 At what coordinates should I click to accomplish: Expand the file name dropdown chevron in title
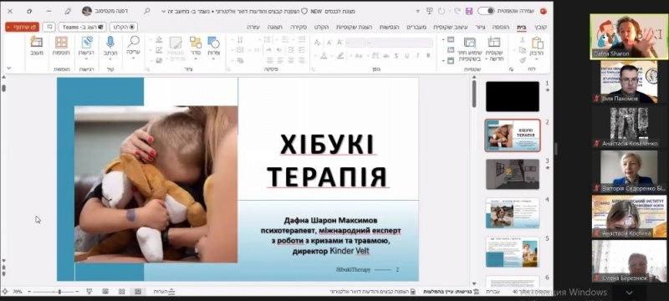click(x=164, y=12)
